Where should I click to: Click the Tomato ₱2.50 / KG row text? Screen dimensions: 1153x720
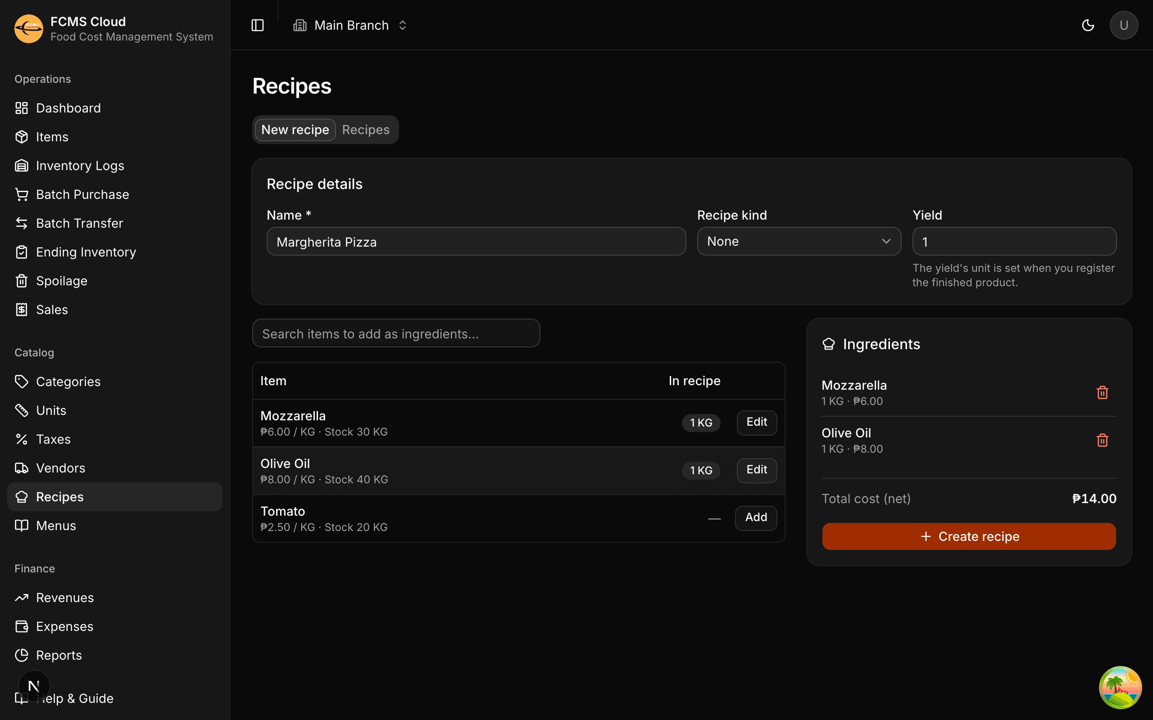tap(324, 527)
